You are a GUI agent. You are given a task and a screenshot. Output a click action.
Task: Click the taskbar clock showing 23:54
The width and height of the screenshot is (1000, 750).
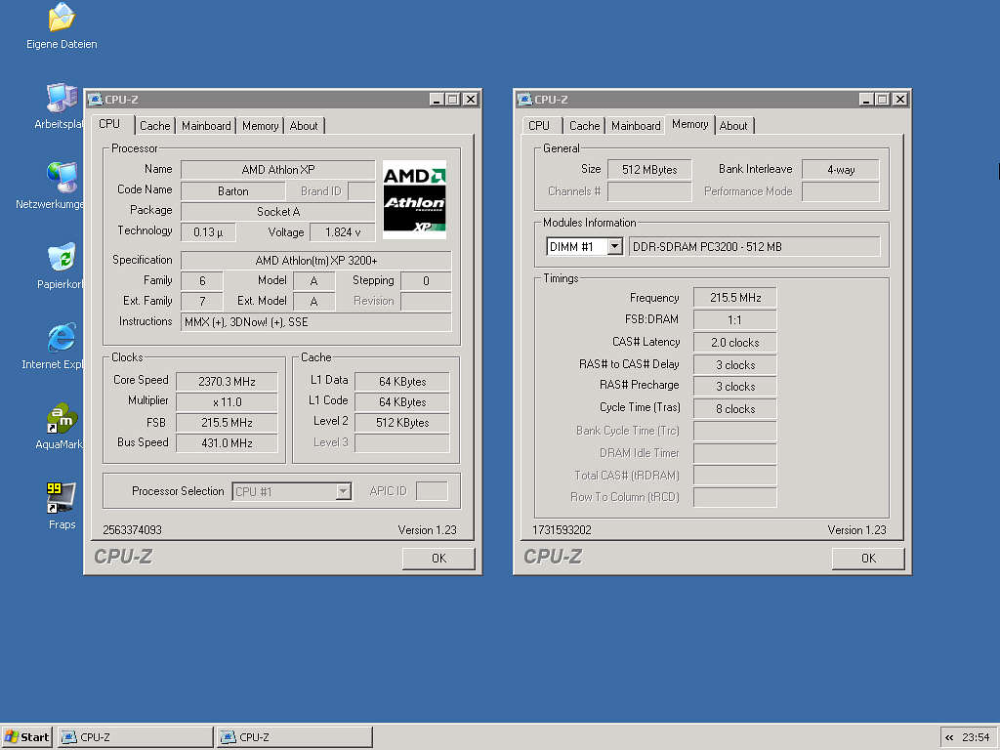(x=976, y=737)
